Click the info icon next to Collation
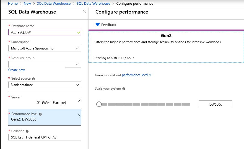Screen dimensions: 244x149 [27, 131]
